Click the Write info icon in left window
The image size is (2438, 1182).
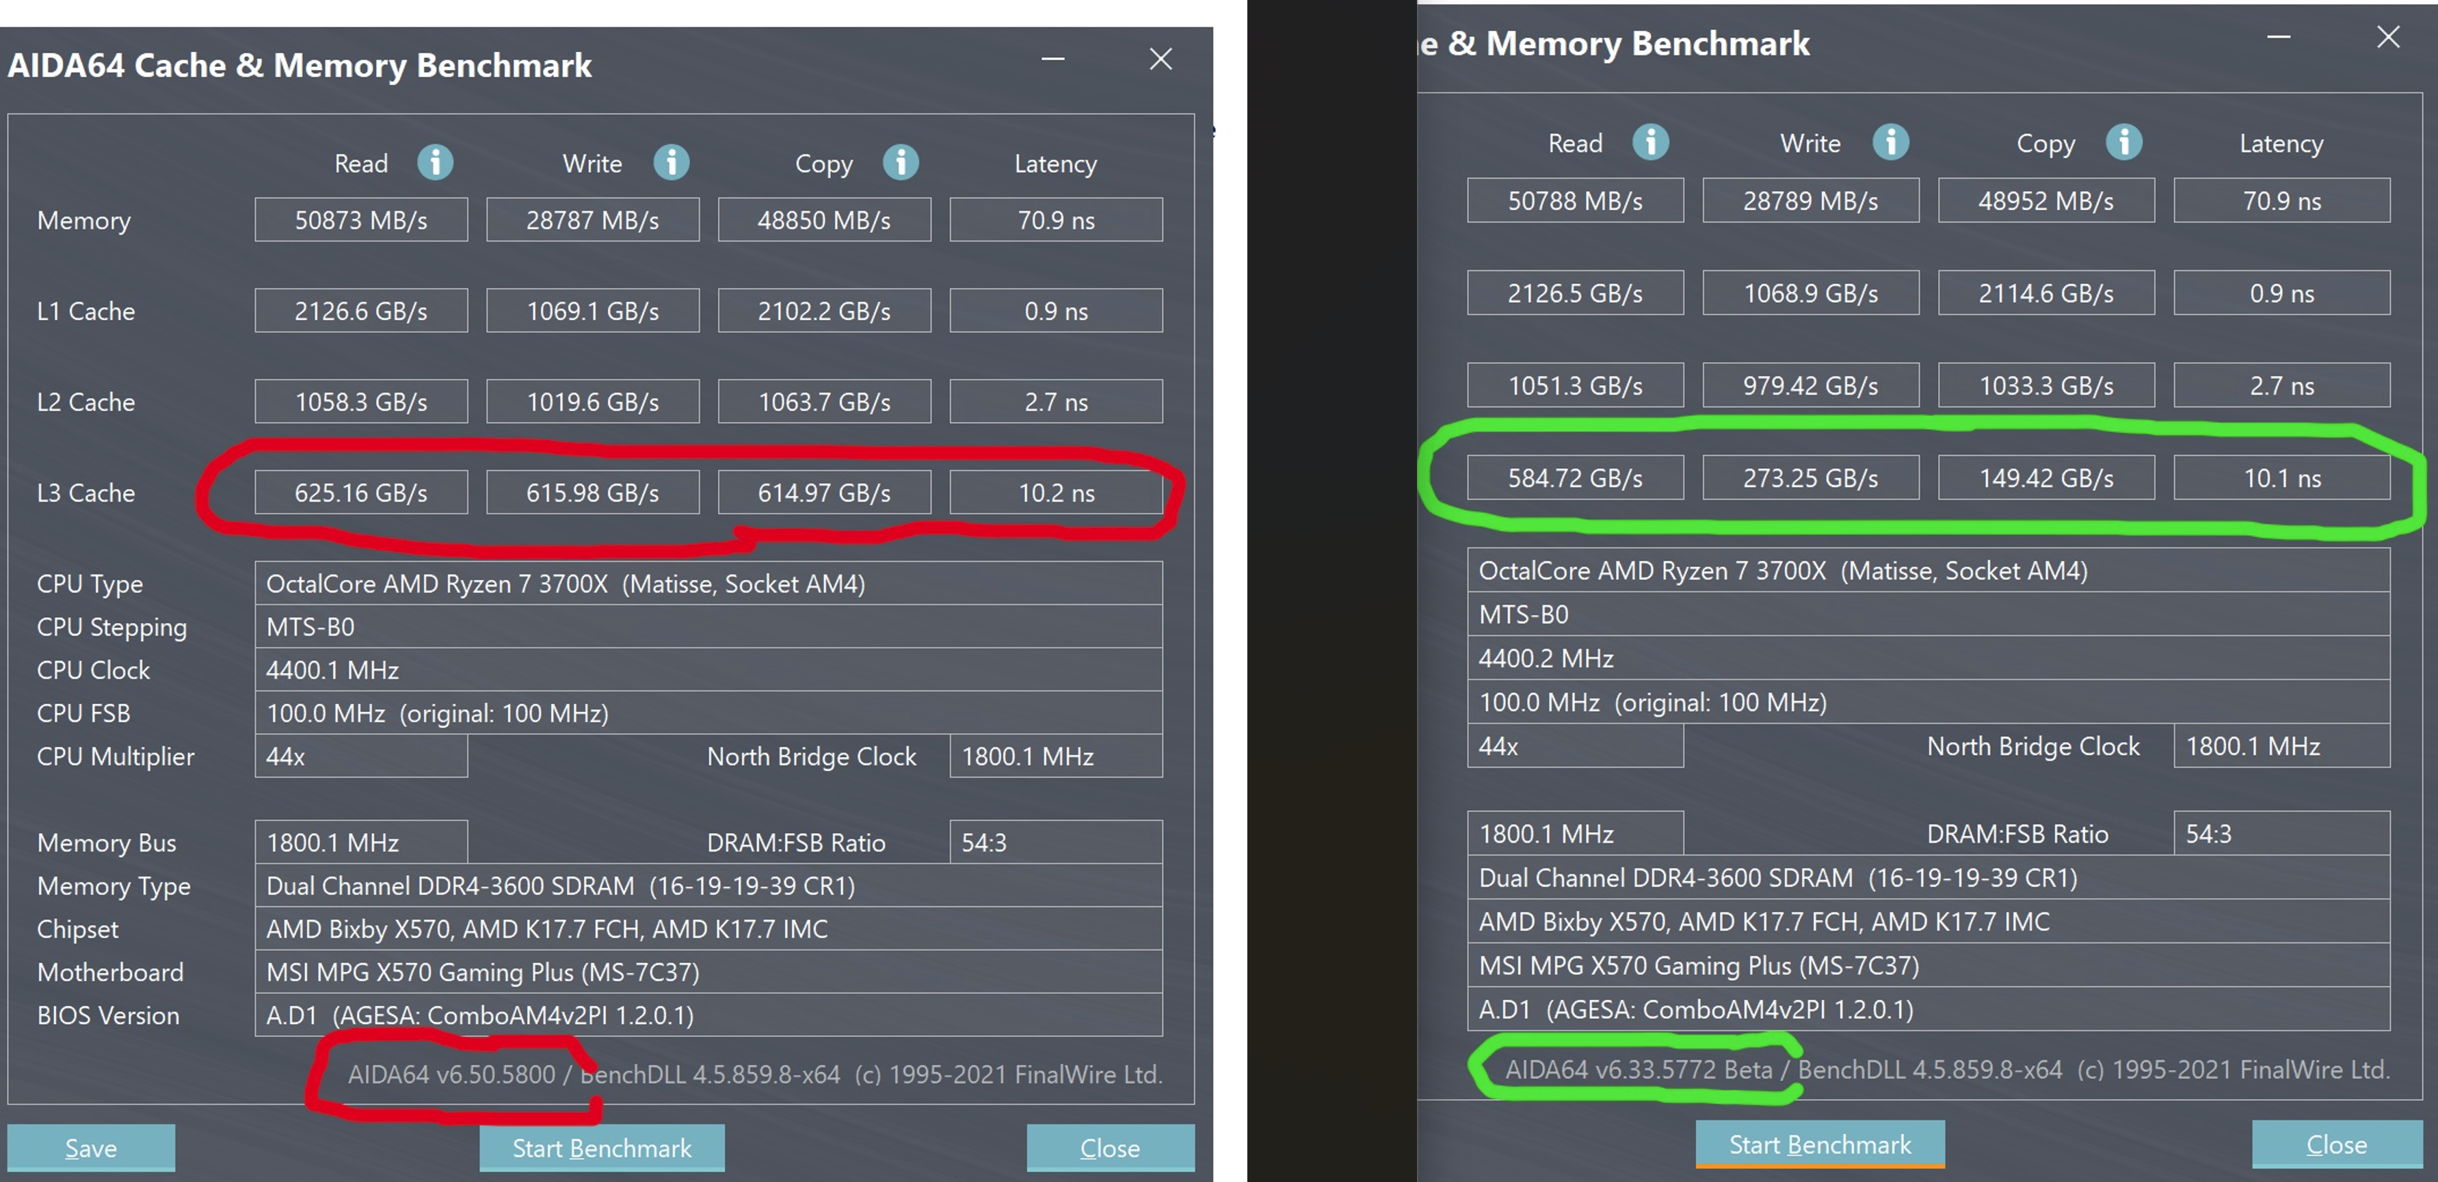(x=671, y=163)
